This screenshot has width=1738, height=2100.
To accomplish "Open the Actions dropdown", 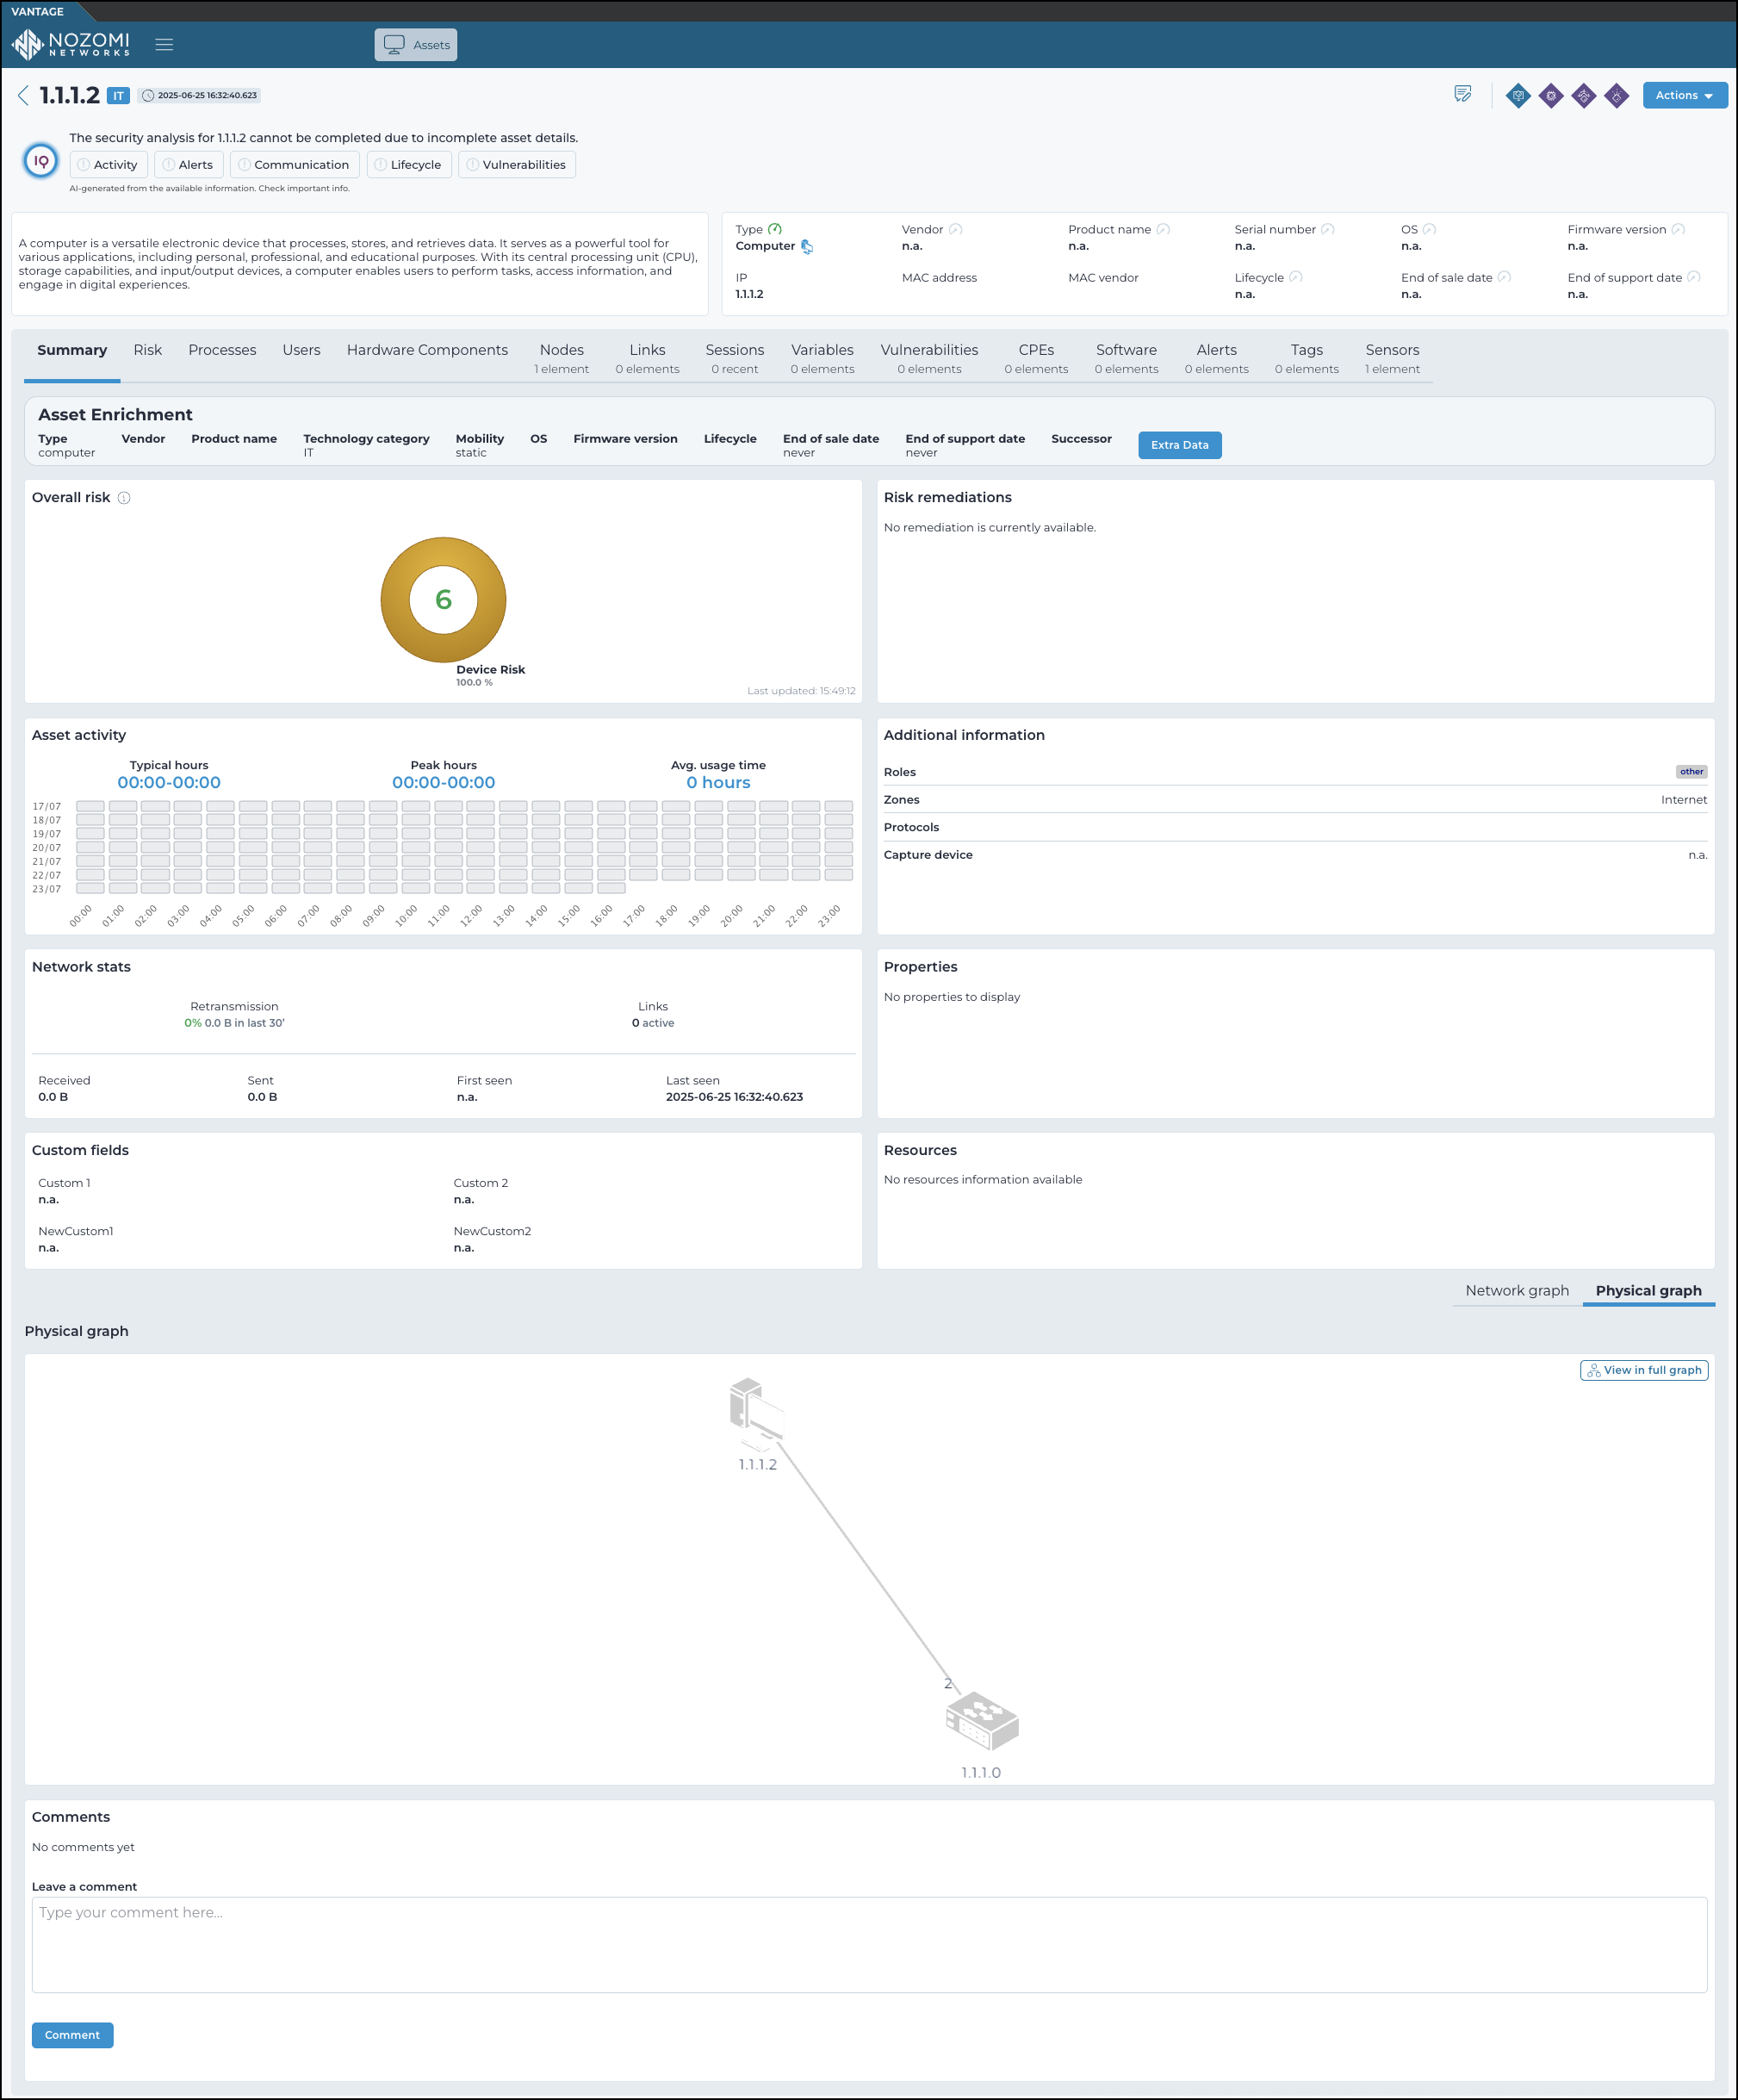I will [x=1684, y=95].
